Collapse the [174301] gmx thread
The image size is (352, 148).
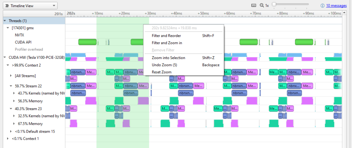[8, 28]
